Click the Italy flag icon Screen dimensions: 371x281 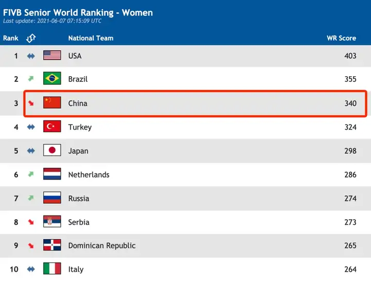click(52, 269)
